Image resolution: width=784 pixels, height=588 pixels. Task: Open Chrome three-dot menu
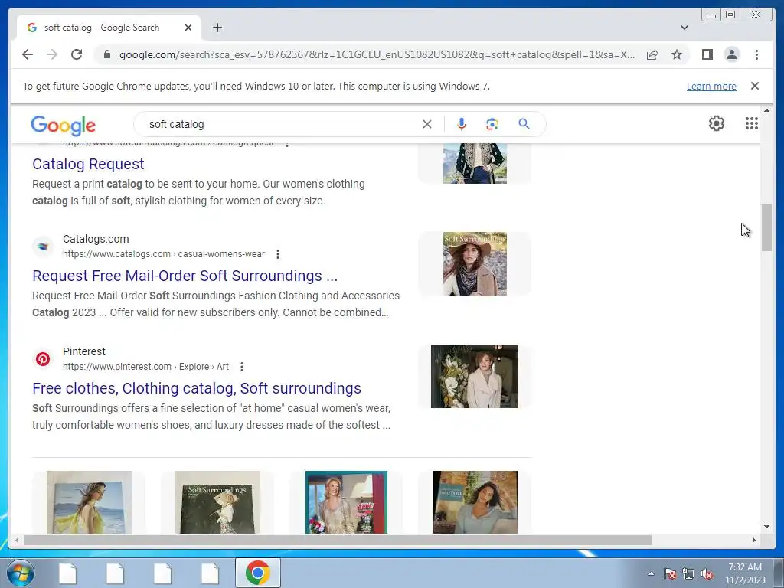[756, 54]
